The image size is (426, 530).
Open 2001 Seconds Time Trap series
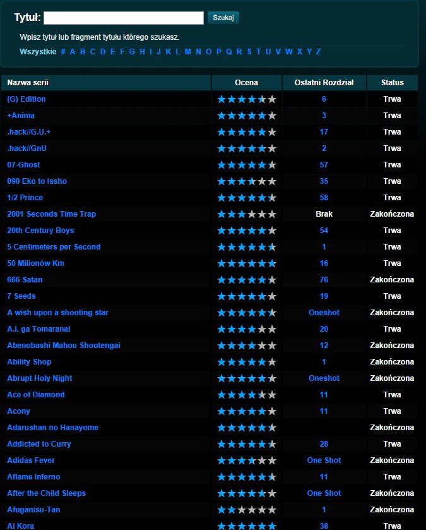tap(52, 214)
